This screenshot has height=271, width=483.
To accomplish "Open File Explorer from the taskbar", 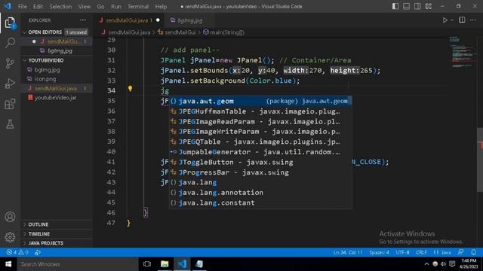I will pyautogui.click(x=165, y=264).
